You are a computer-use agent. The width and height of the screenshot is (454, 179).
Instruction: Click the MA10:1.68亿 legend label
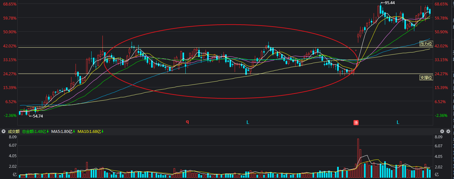[90, 131]
